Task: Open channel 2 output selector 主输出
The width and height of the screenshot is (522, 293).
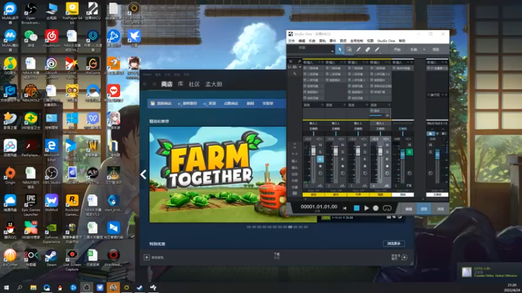Action: click(x=335, y=128)
